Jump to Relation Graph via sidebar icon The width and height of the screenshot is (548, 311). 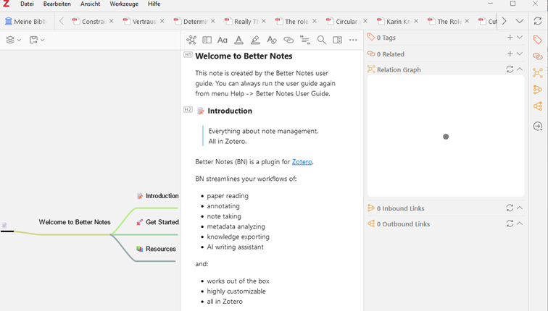pyautogui.click(x=538, y=73)
